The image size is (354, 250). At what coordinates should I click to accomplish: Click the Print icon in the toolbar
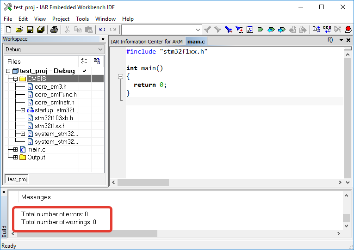click(54, 30)
